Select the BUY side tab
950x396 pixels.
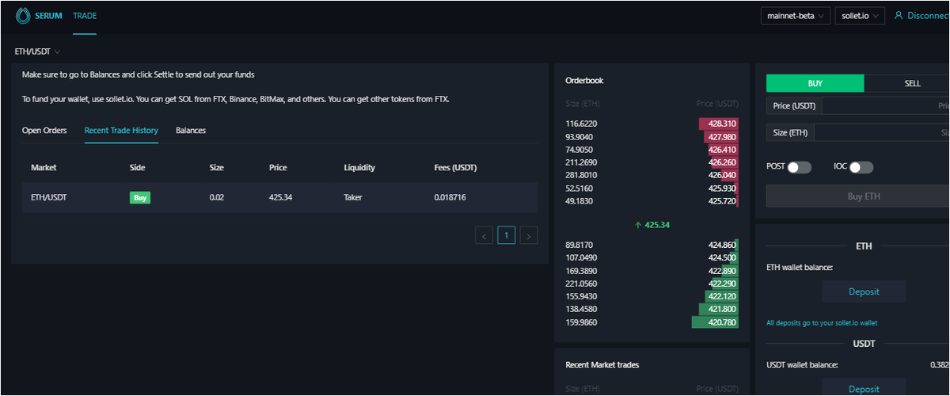tap(815, 83)
